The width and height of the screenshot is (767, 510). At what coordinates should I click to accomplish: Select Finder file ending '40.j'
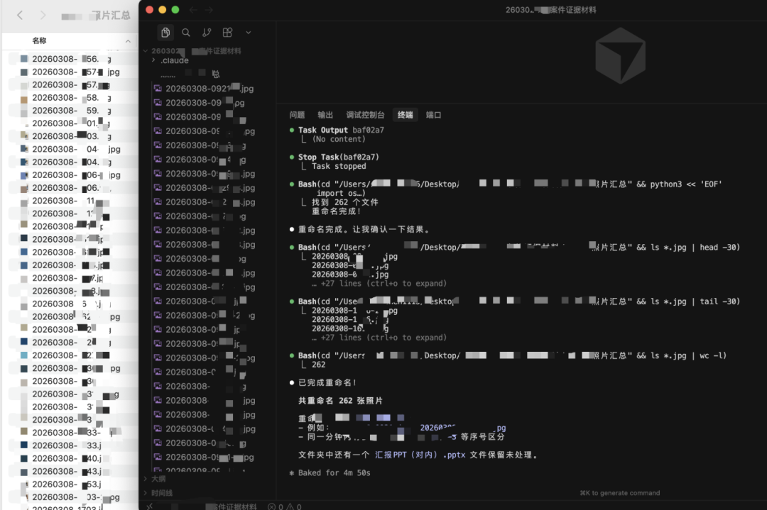tap(67, 458)
